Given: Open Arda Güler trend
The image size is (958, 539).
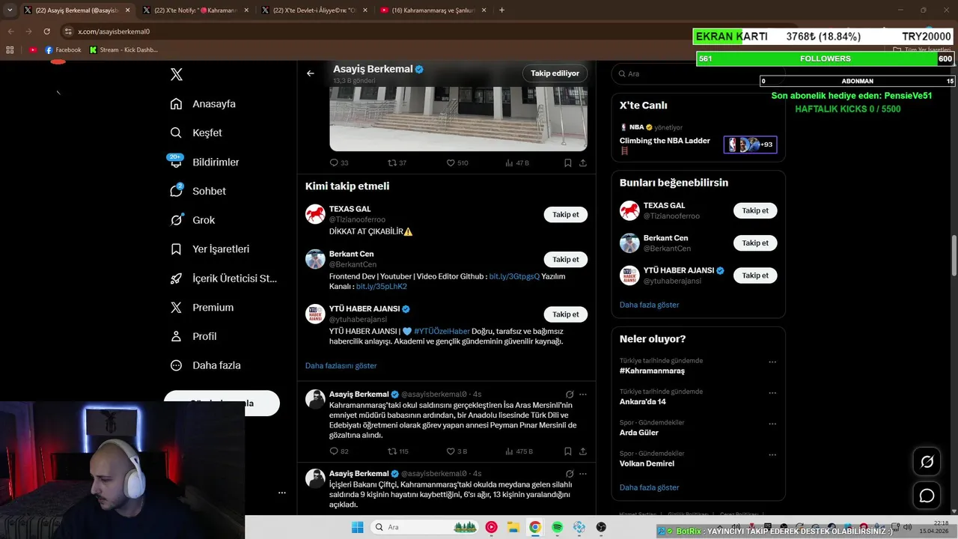Looking at the screenshot, I should pos(639,433).
